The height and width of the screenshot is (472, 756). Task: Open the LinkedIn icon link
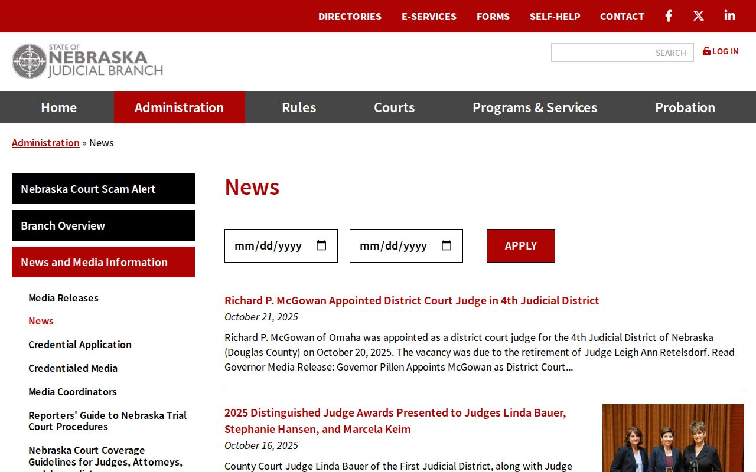point(730,16)
